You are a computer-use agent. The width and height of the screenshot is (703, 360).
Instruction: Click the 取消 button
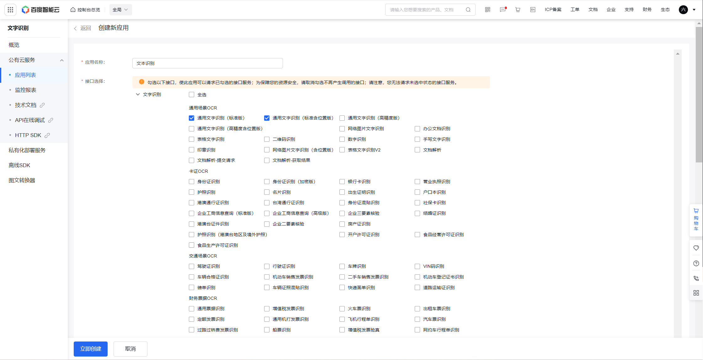click(x=130, y=349)
